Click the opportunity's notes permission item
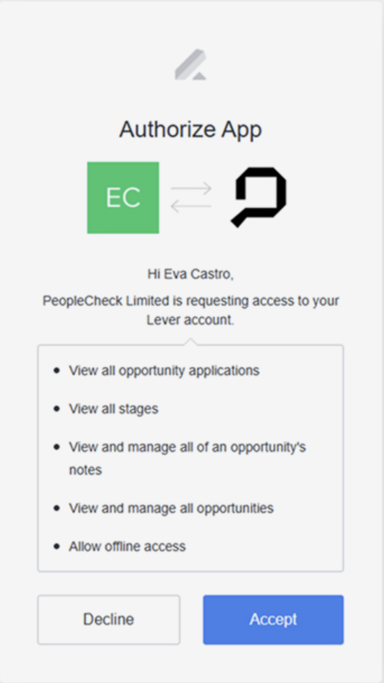384x683 pixels. (188, 458)
